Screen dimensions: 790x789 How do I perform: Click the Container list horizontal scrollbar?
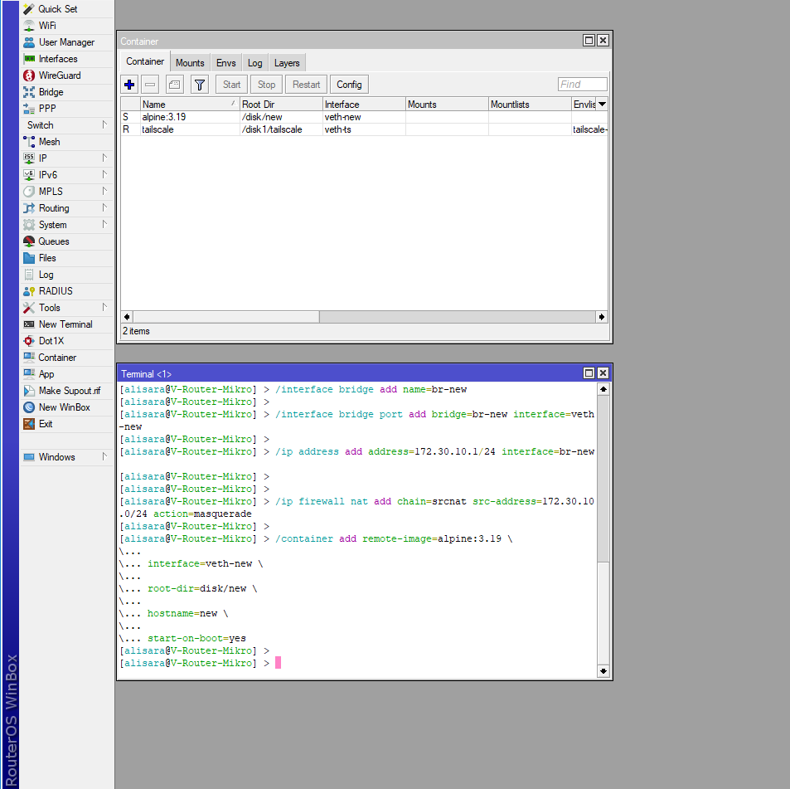tap(364, 317)
